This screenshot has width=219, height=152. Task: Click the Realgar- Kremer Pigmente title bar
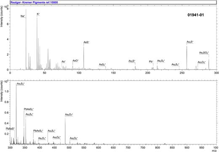[x=113, y=2]
